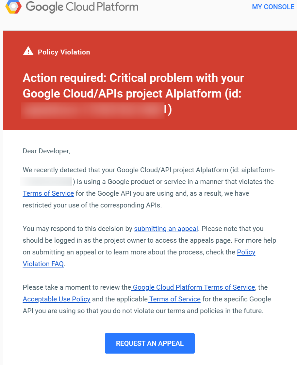Click the REQUEST AN APPEAL button

[150, 343]
